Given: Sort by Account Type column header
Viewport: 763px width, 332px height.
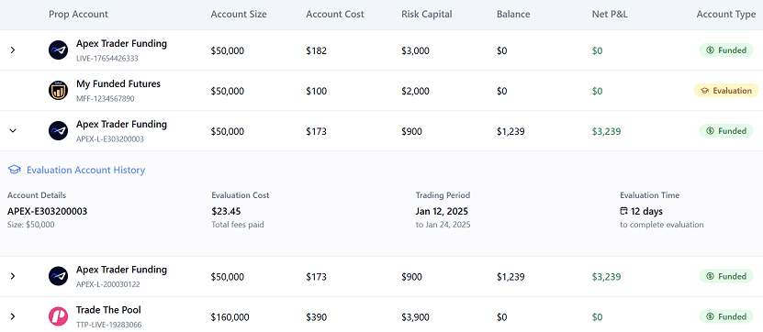Looking at the screenshot, I should click(x=726, y=15).
